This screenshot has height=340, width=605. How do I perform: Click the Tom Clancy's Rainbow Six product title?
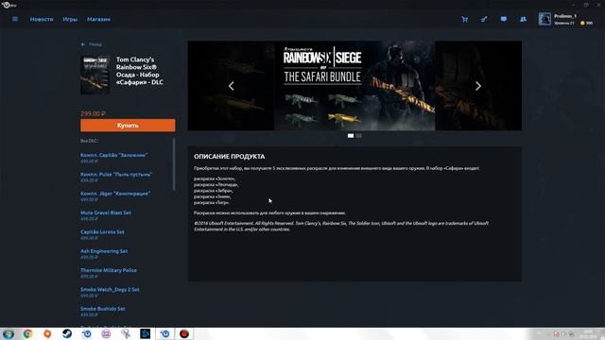pos(140,71)
